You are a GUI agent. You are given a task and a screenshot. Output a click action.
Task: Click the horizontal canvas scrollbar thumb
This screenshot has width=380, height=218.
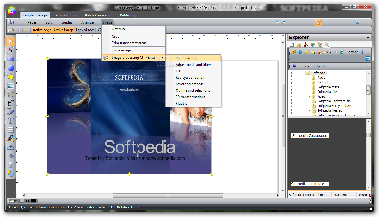click(168, 195)
